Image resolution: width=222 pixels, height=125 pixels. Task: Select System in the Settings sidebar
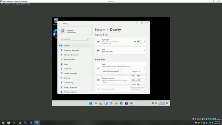(75, 45)
